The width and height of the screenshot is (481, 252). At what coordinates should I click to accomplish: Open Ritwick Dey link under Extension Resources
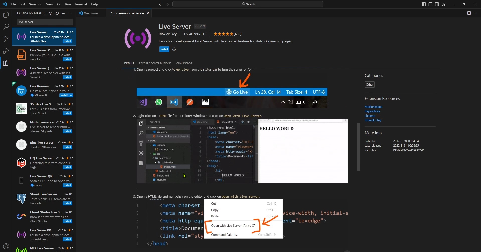[373, 120]
